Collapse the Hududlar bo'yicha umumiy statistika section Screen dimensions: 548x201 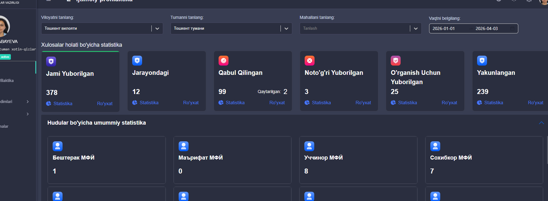coord(541,123)
